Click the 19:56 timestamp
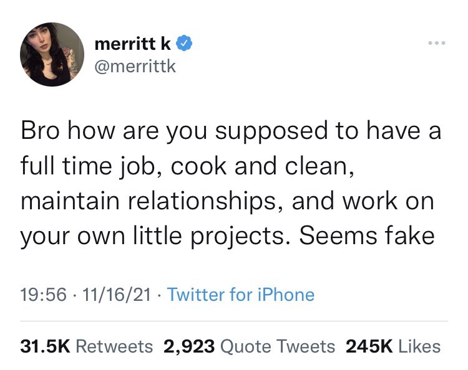The height and width of the screenshot is (370, 468). (x=37, y=294)
